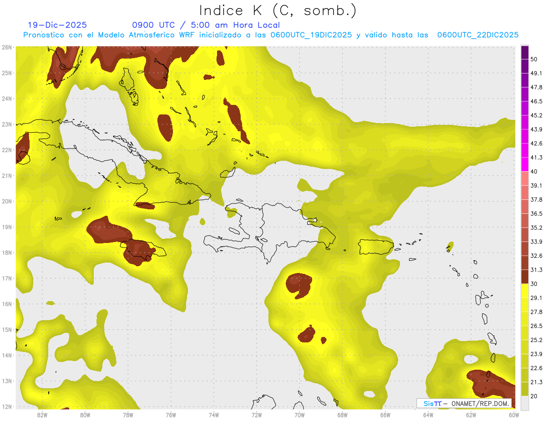Select the '25N' latitude label
546x421 pixels.
pyautogui.click(x=6, y=73)
